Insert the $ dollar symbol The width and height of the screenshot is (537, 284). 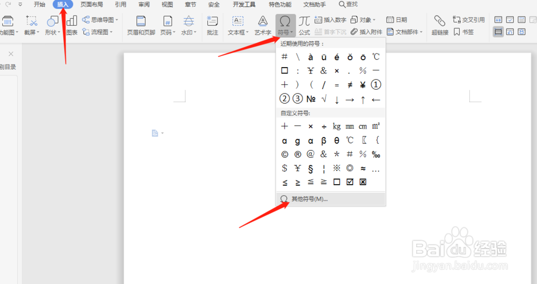(x=284, y=168)
